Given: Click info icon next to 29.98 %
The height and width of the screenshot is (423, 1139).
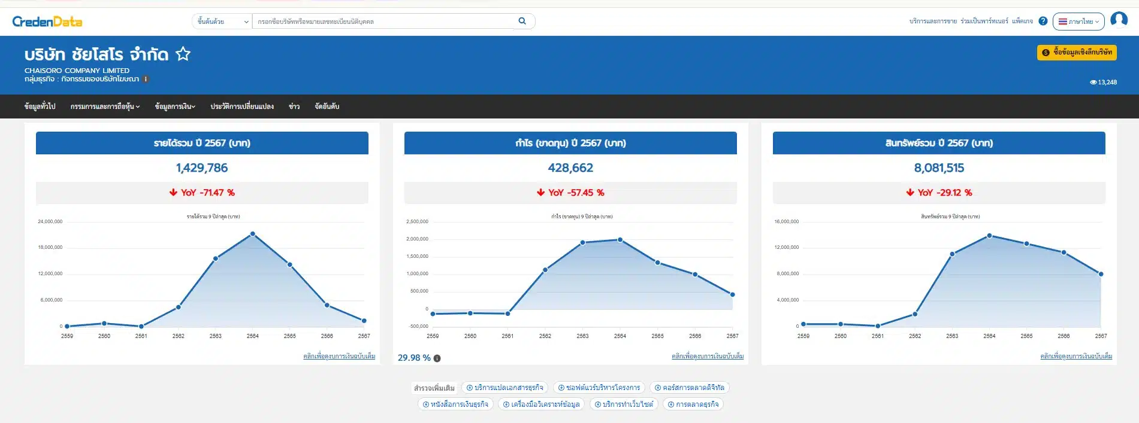Looking at the screenshot, I should (437, 358).
